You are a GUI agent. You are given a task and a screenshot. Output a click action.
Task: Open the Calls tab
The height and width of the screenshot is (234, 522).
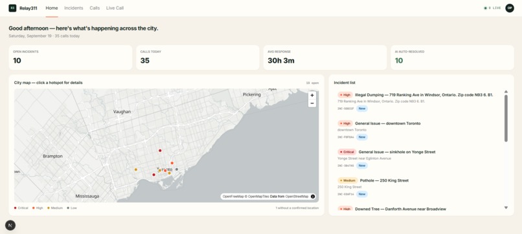pos(95,8)
